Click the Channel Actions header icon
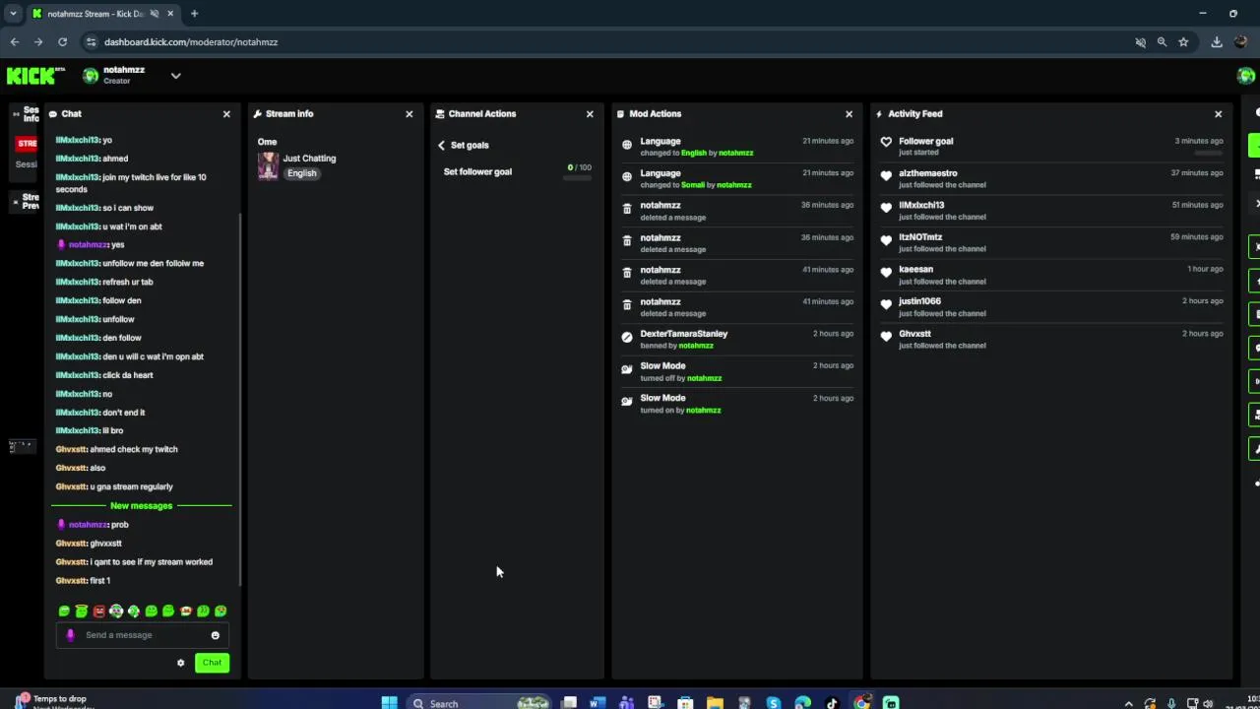This screenshot has height=709, width=1260. click(x=440, y=114)
